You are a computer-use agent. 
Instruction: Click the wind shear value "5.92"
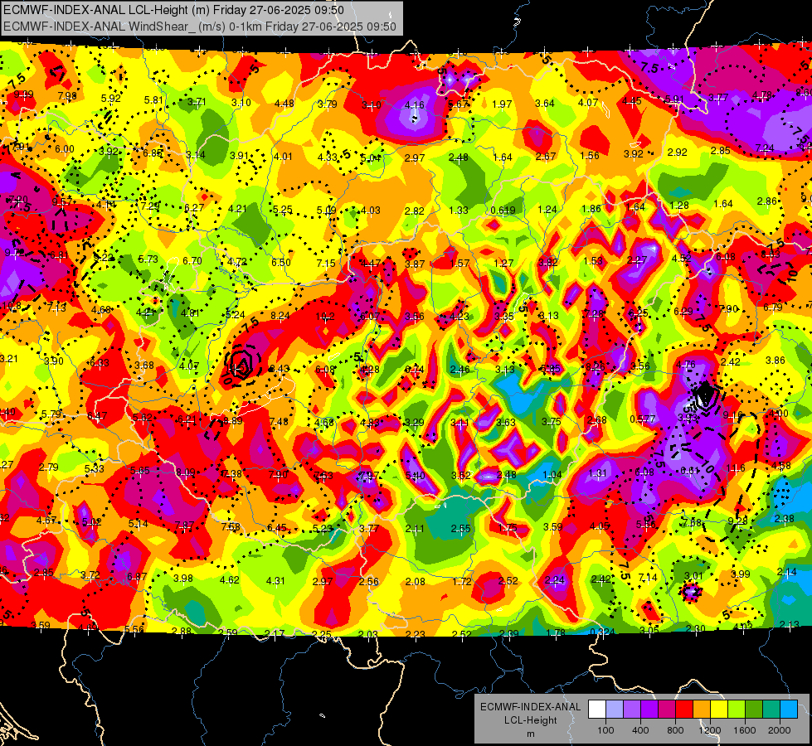[x=111, y=99]
